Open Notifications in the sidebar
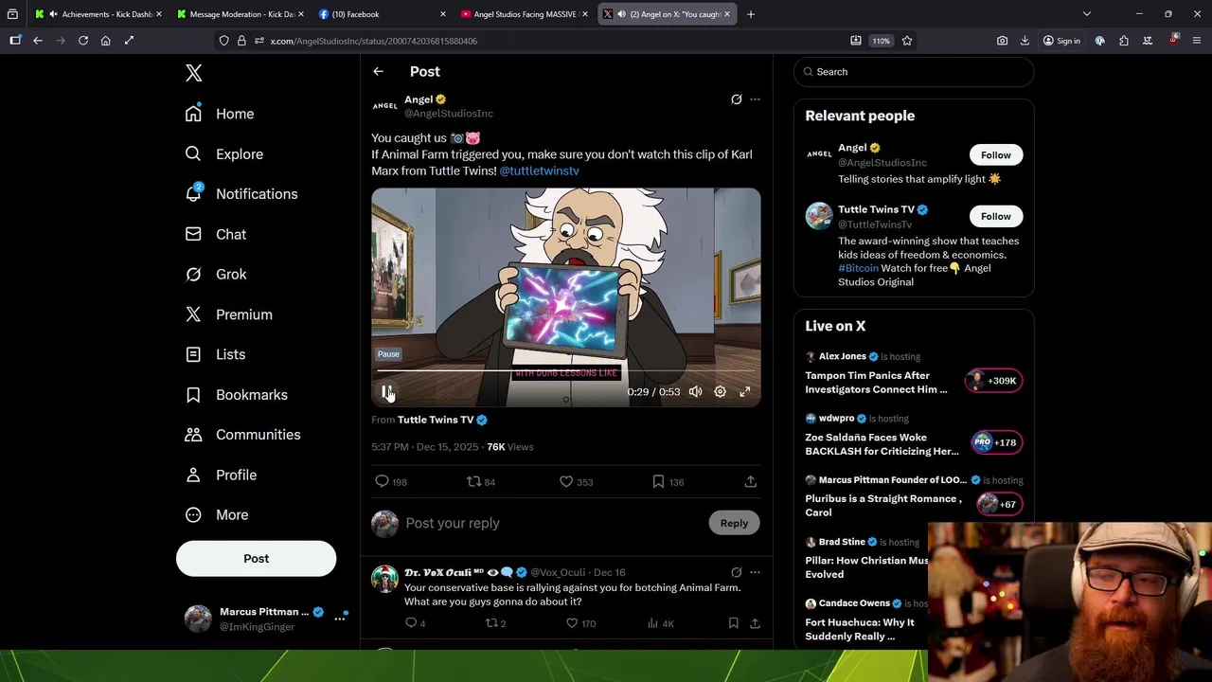The width and height of the screenshot is (1212, 682). (x=241, y=194)
